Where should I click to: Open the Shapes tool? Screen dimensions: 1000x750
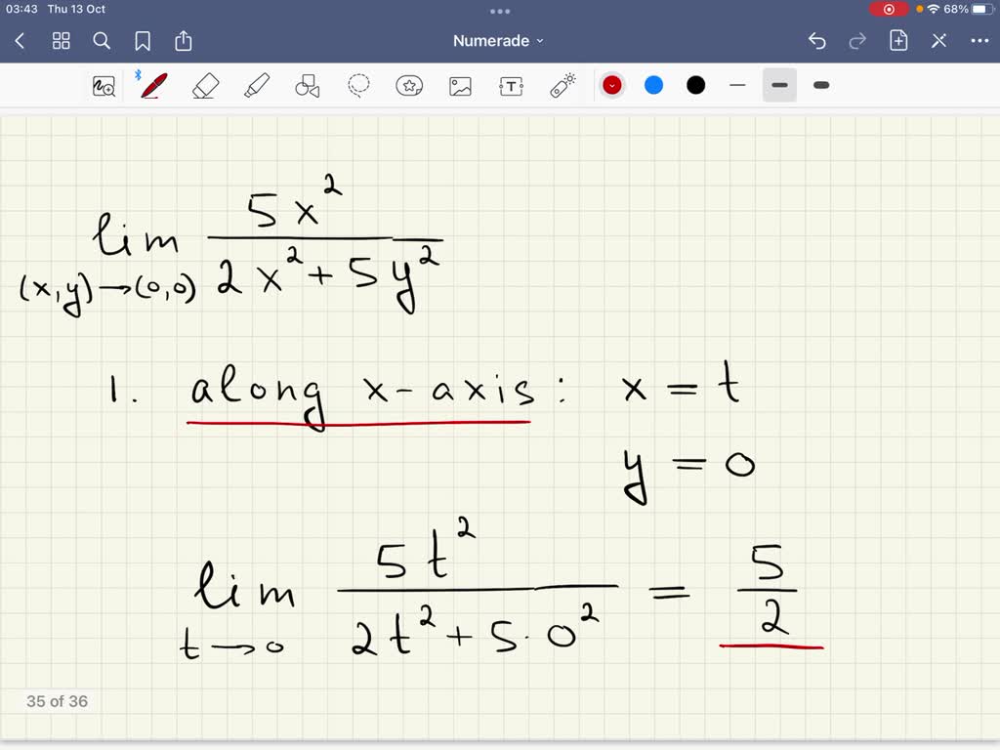click(x=308, y=86)
